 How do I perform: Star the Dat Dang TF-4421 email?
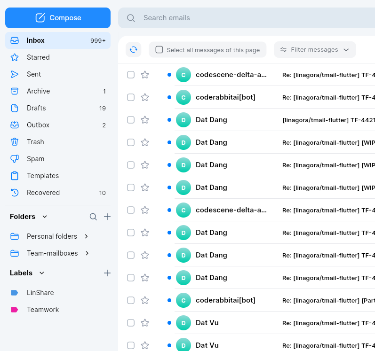[145, 120]
